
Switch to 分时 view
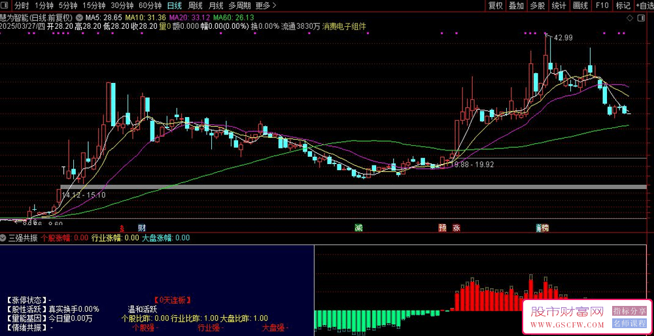(22, 6)
